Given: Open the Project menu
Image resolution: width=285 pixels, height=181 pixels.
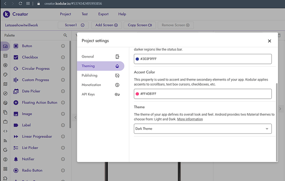Looking at the screenshot, I should click(x=65, y=14).
